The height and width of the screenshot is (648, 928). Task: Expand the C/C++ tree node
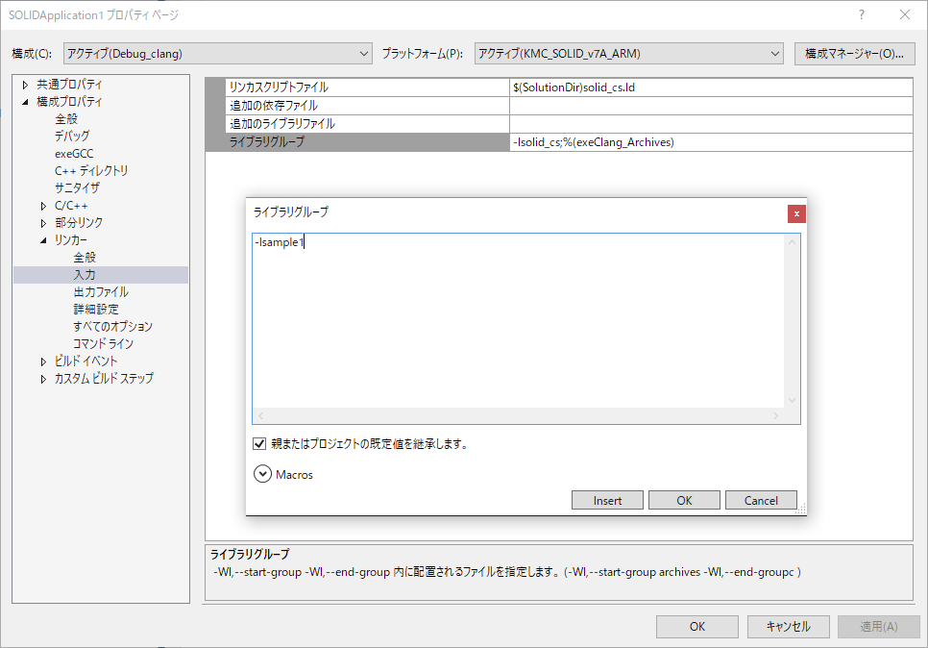44,206
